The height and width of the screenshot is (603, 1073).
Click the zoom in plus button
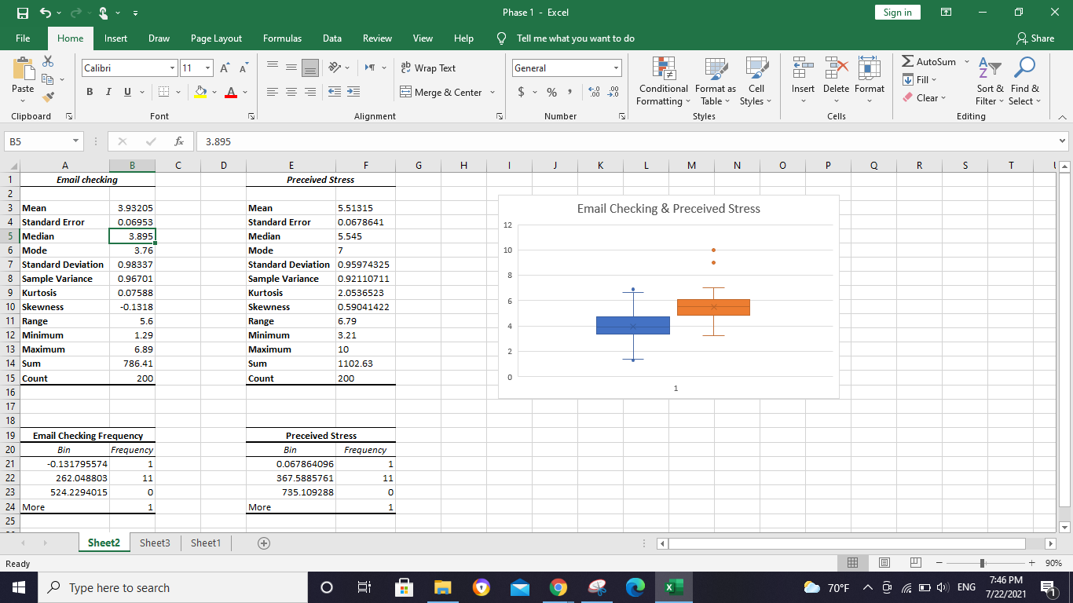pos(1031,563)
